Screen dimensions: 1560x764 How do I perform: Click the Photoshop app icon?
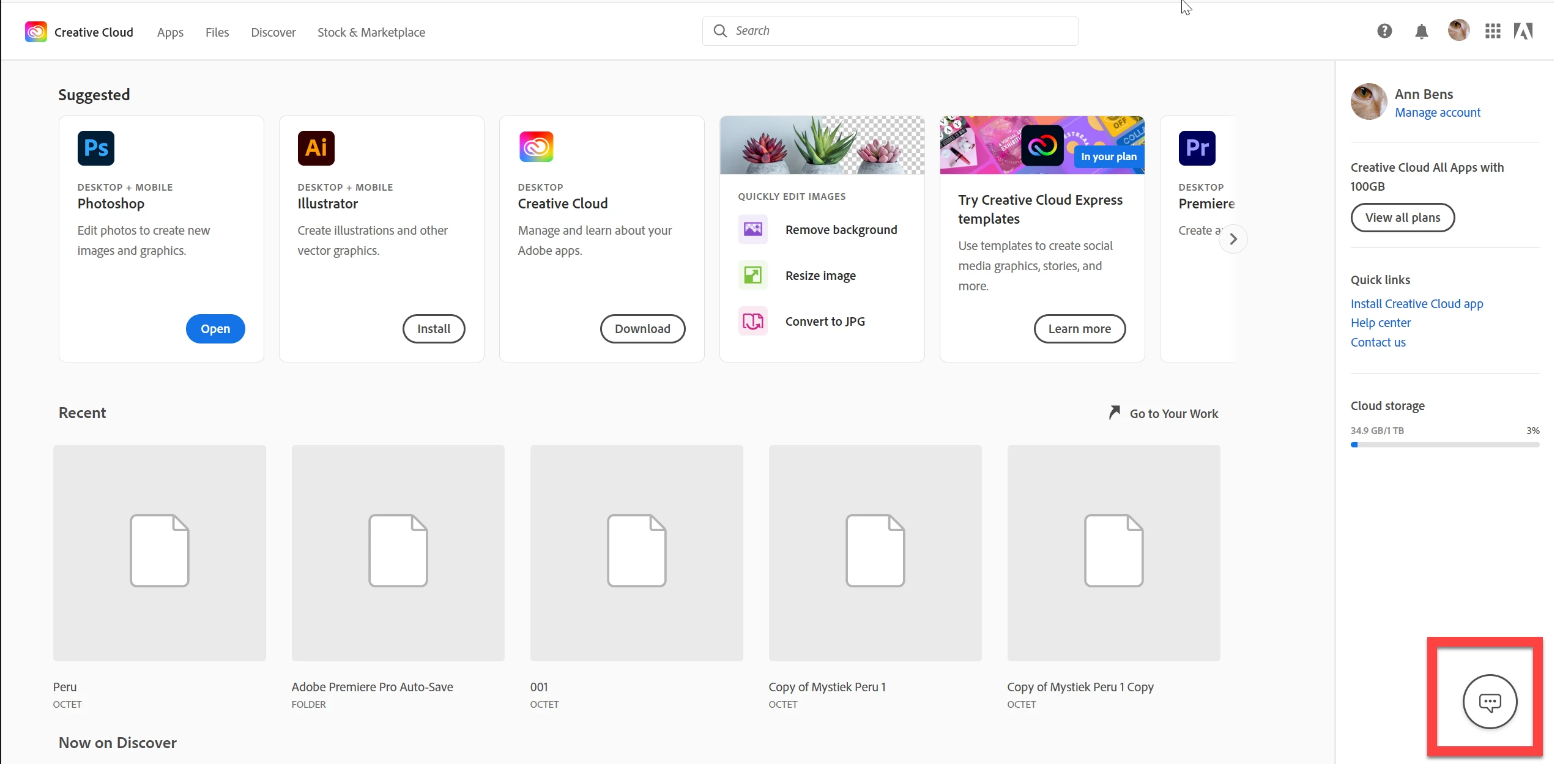(x=96, y=148)
